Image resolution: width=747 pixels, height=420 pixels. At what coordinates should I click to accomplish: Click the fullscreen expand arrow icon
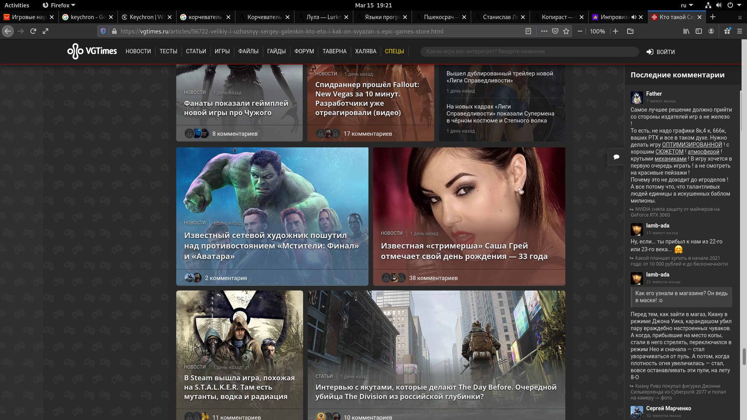46,31
